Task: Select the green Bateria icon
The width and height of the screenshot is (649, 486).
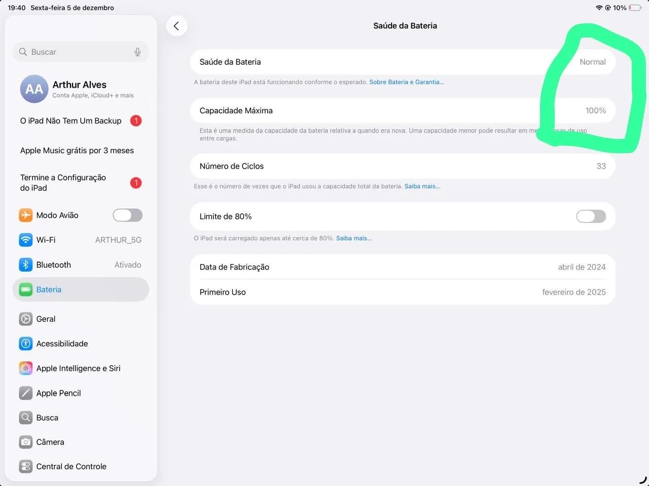Action: click(x=26, y=289)
